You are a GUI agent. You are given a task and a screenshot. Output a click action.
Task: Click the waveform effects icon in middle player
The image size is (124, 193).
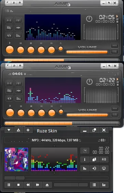(x=19, y=91)
